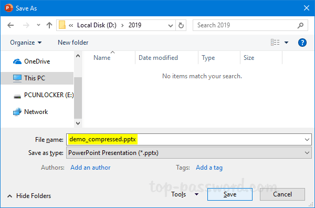Click the File name input field
The image size is (315, 208).
click(x=189, y=139)
